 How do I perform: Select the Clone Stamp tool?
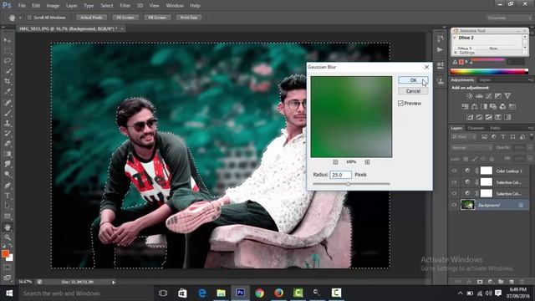pyautogui.click(x=8, y=123)
